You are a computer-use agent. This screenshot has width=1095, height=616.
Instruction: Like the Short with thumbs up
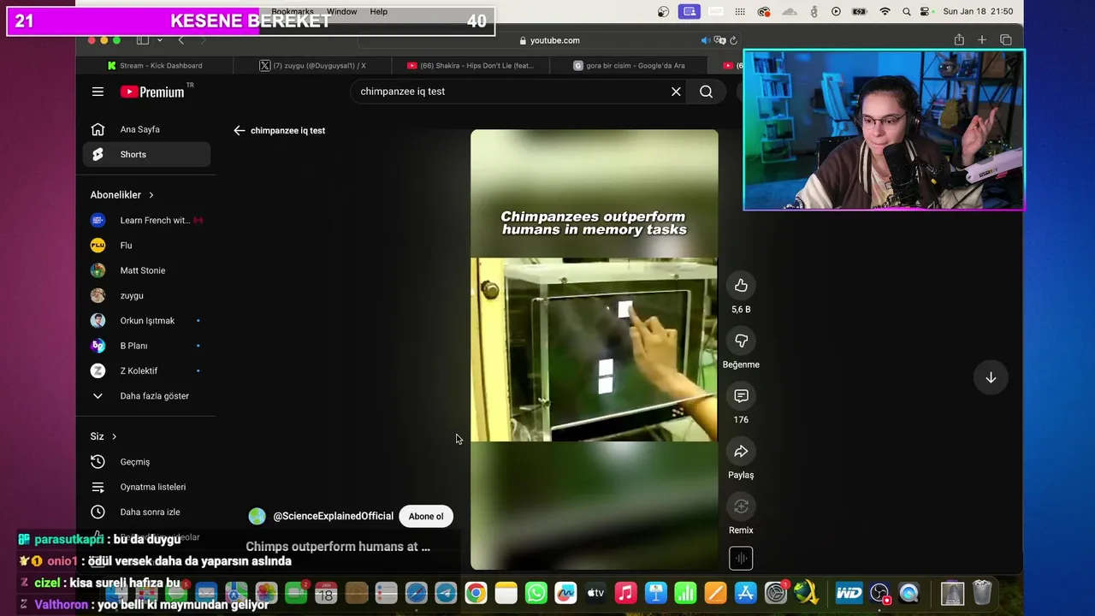pyautogui.click(x=741, y=286)
